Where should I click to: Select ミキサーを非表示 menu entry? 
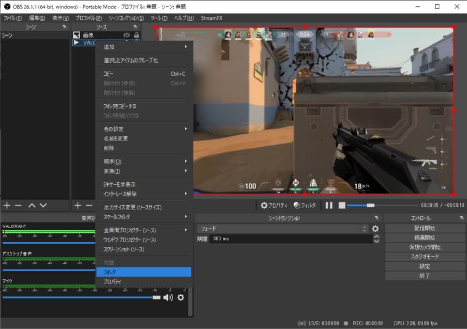coord(144,184)
